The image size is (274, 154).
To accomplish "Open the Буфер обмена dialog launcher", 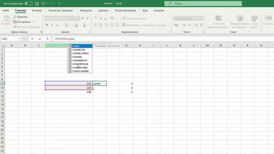I will click(41, 32).
